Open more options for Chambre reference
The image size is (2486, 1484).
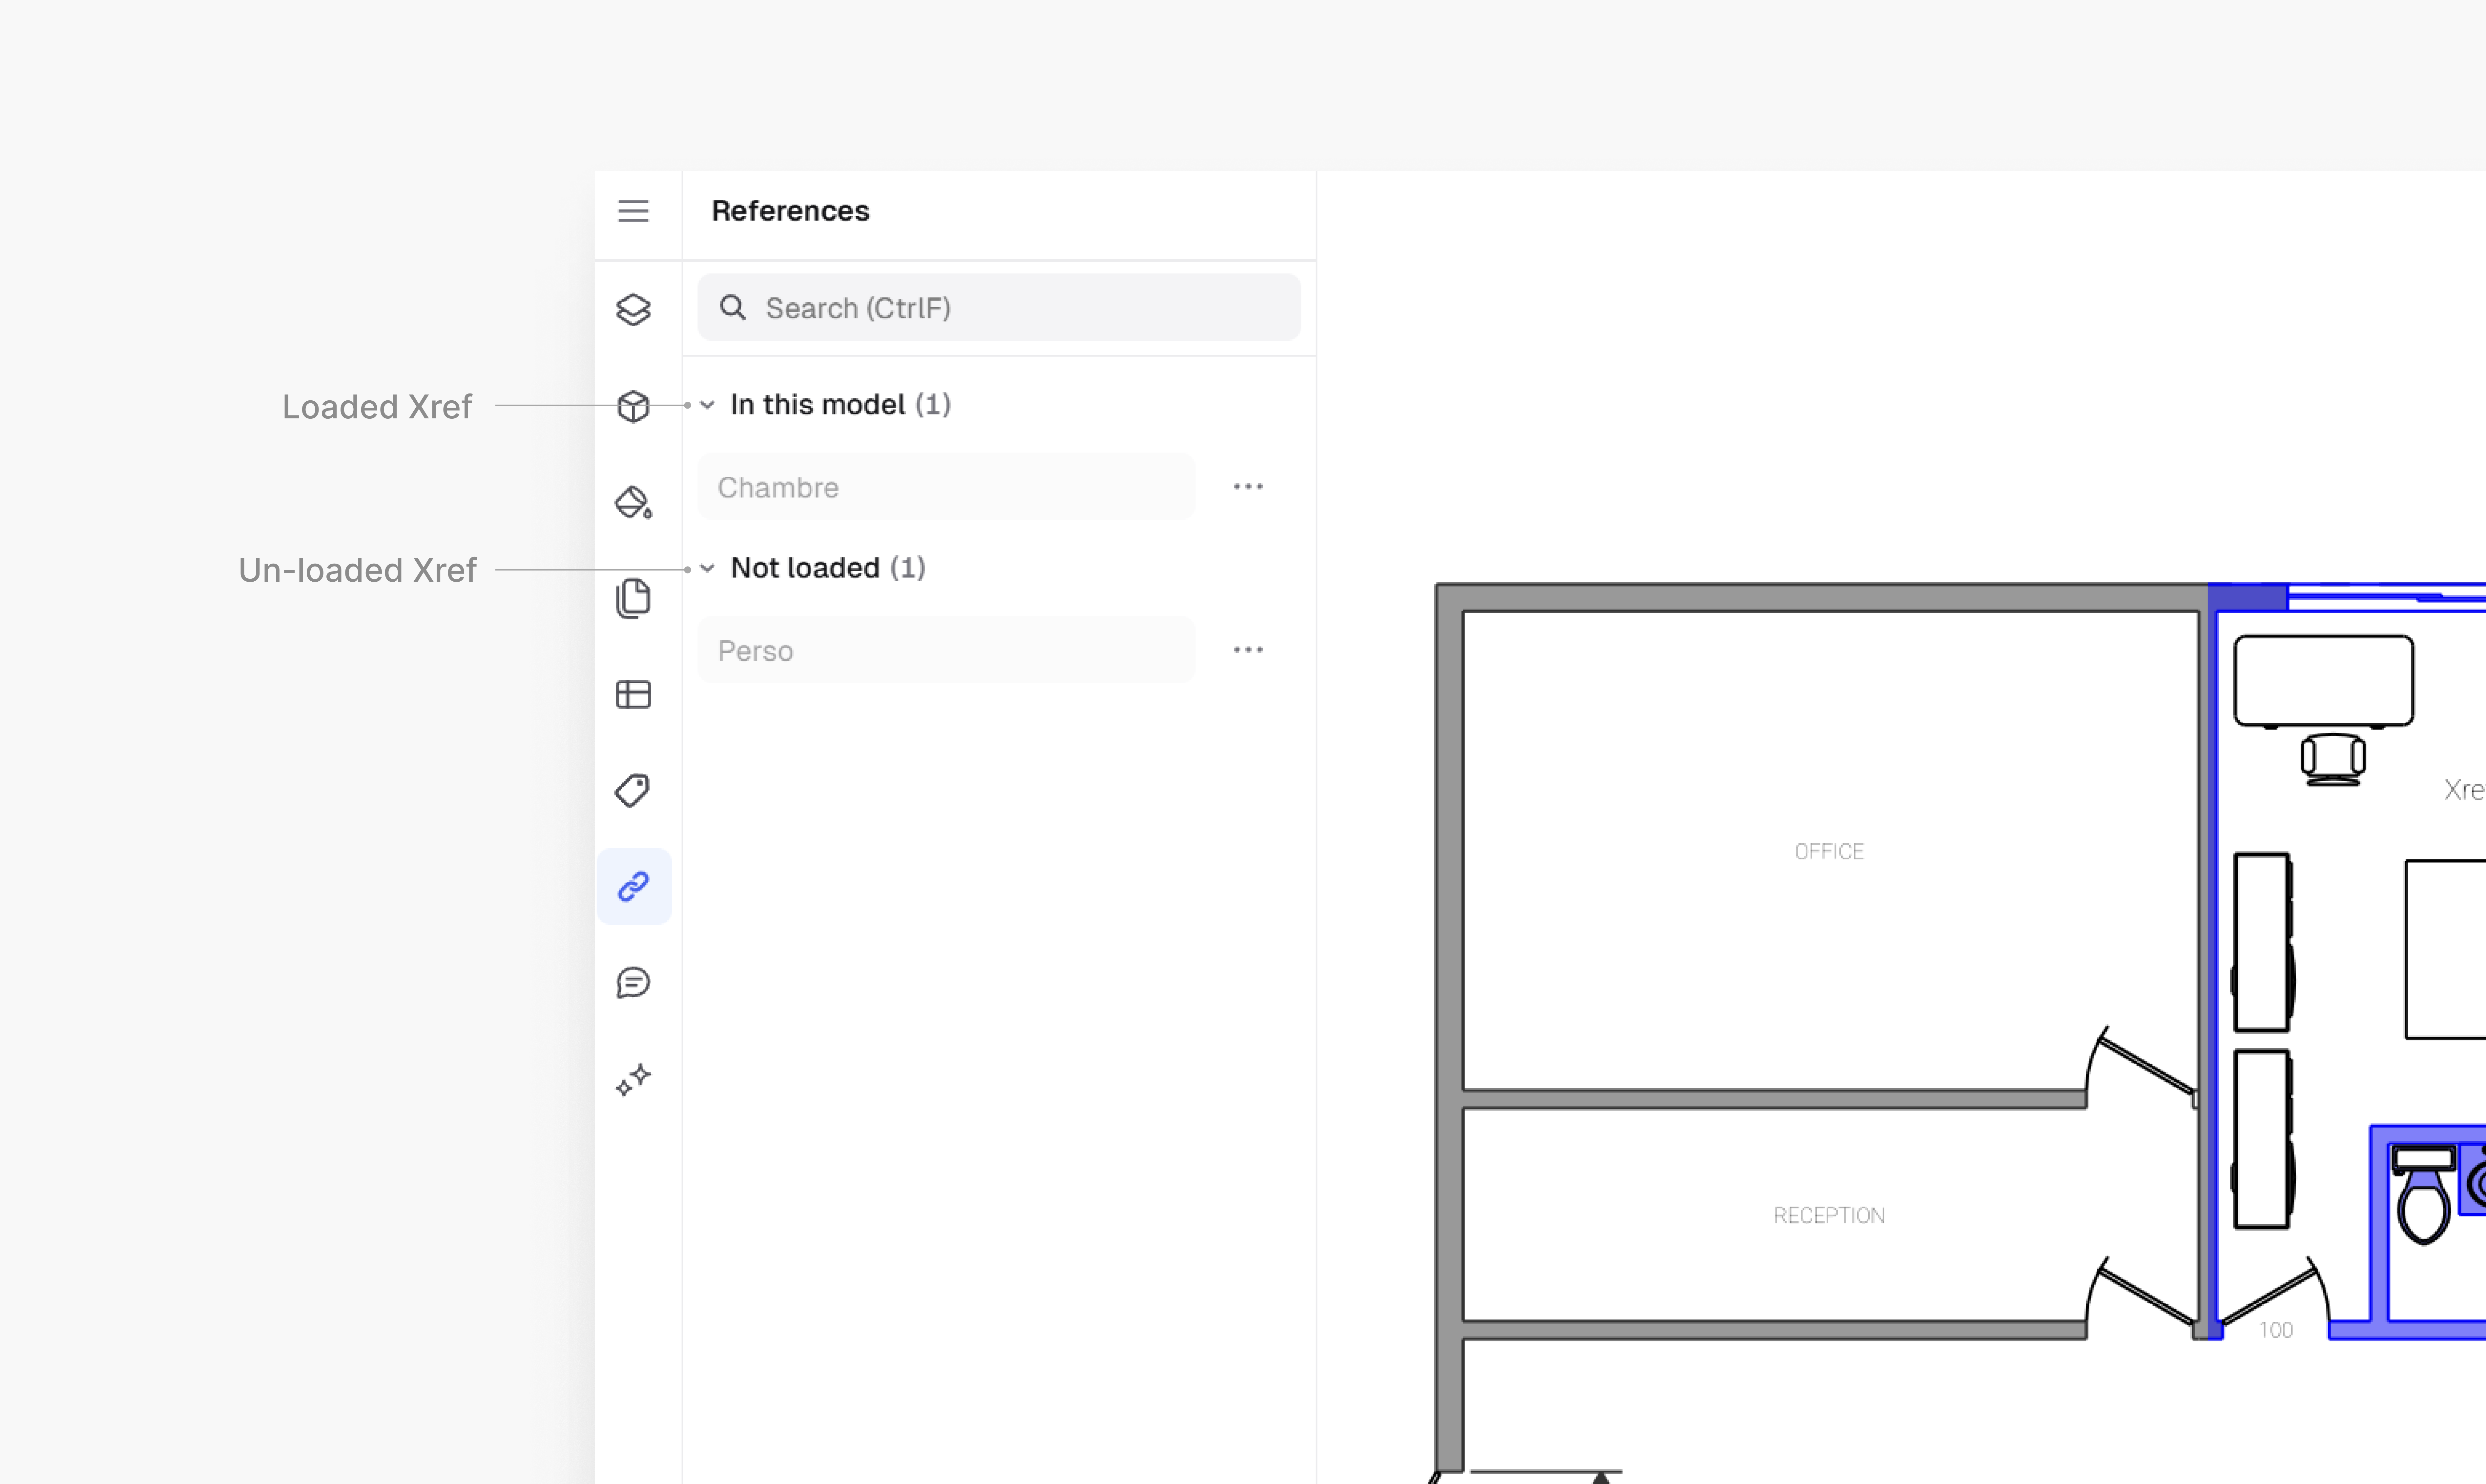click(x=1248, y=487)
